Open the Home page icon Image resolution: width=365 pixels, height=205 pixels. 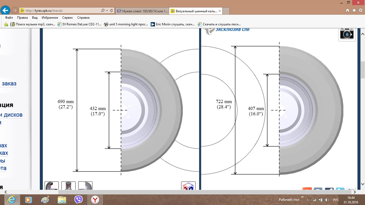348,10
